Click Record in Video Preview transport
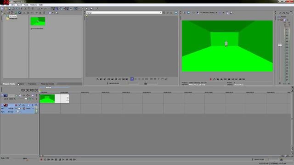This screenshot has width=294, height=165. pos(210,79)
